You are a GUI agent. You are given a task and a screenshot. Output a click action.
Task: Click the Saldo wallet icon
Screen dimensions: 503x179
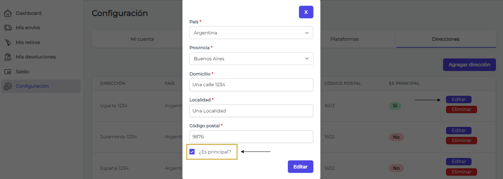click(8, 72)
